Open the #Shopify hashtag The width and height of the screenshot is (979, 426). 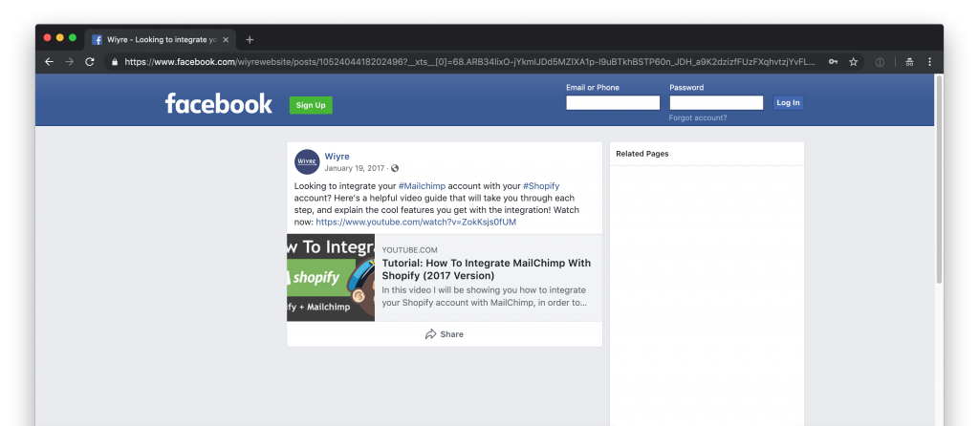pyautogui.click(x=541, y=186)
